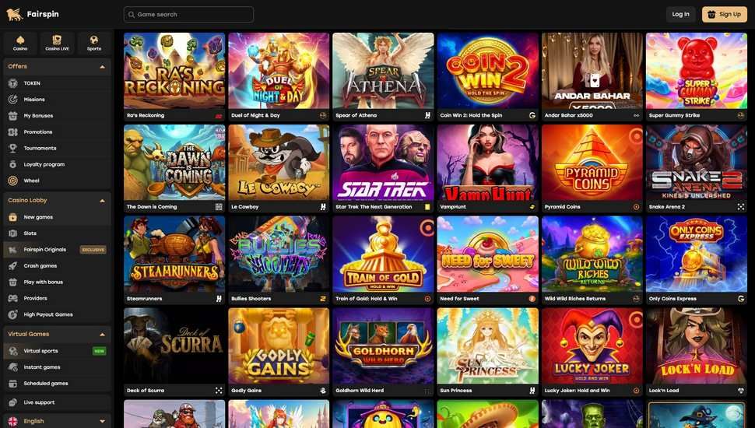Click the Log In button

(x=680, y=15)
